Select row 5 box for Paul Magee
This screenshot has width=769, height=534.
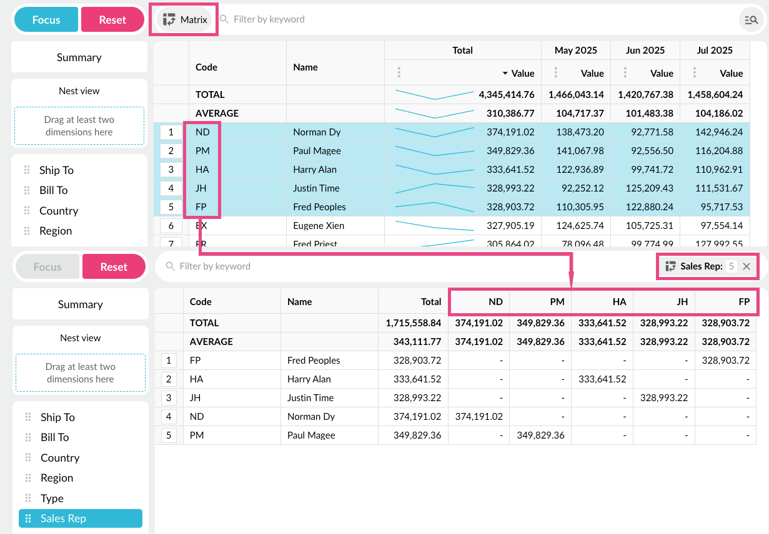click(168, 435)
